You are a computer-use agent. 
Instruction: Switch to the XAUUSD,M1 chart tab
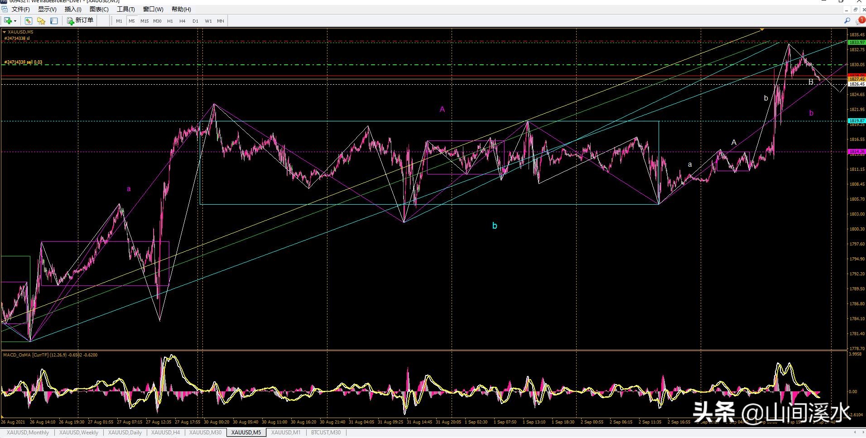point(286,433)
